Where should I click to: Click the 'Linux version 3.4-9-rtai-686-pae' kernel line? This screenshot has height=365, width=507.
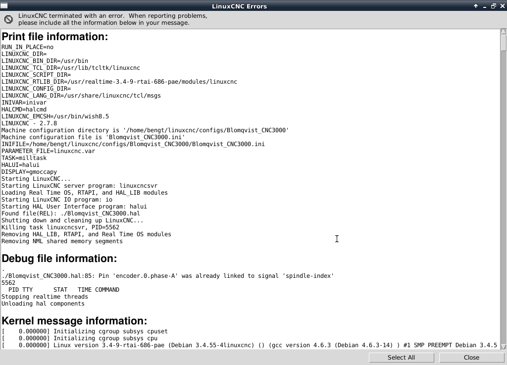[250, 345]
